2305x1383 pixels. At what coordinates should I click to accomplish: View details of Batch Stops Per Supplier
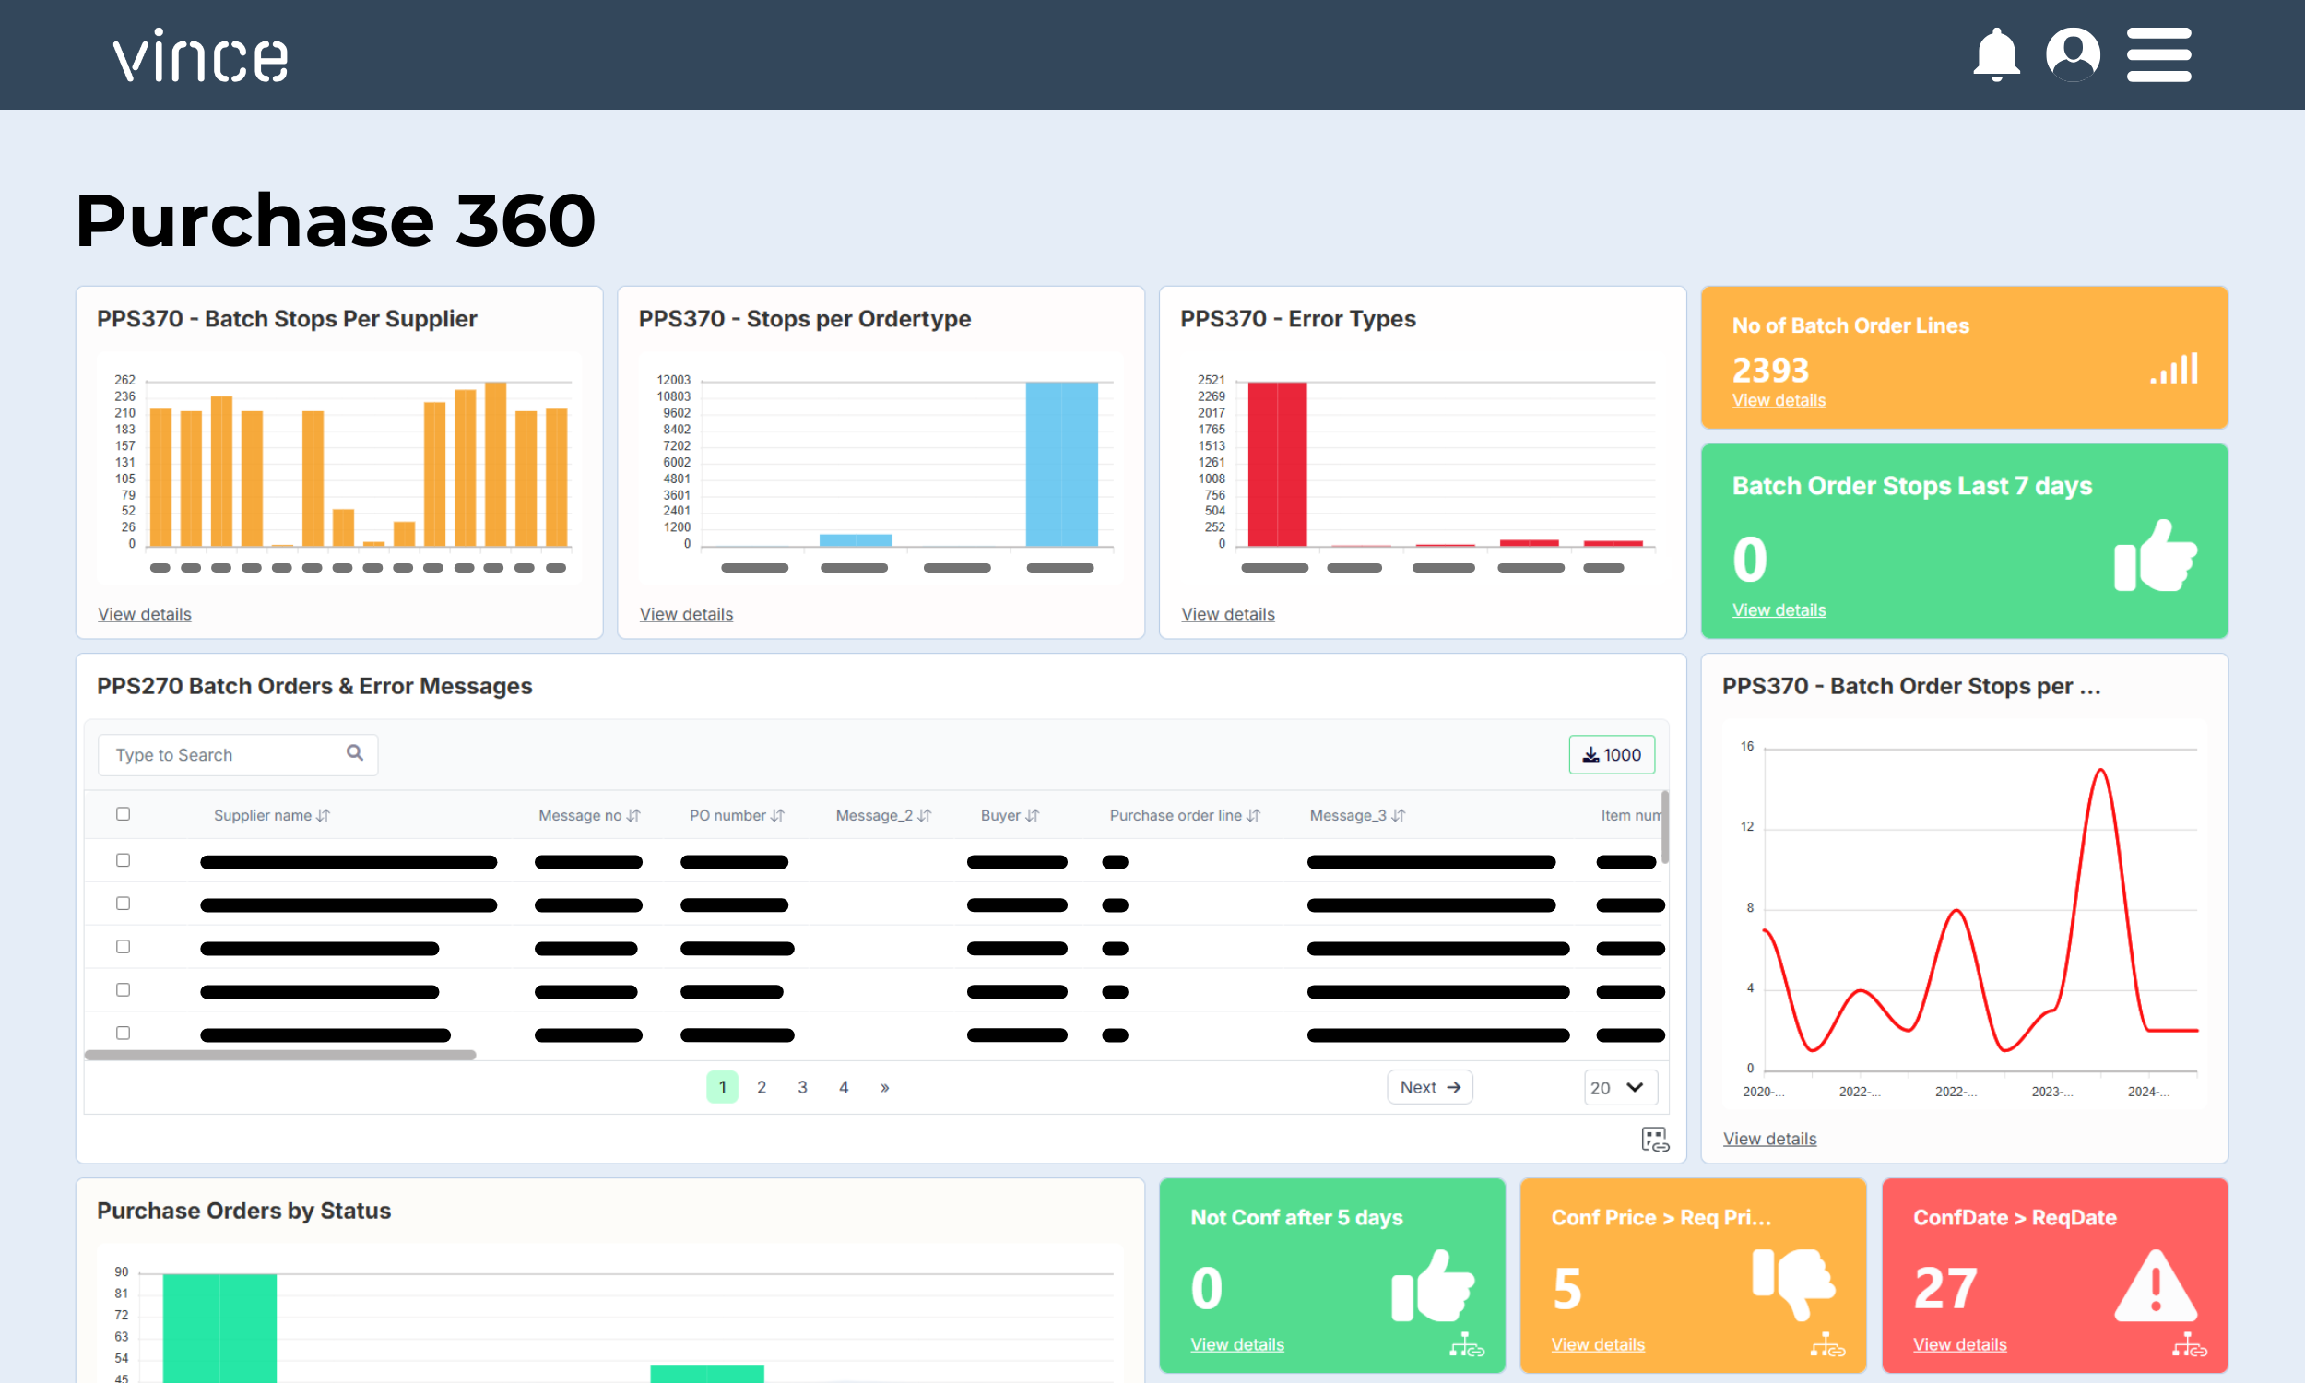click(x=145, y=614)
